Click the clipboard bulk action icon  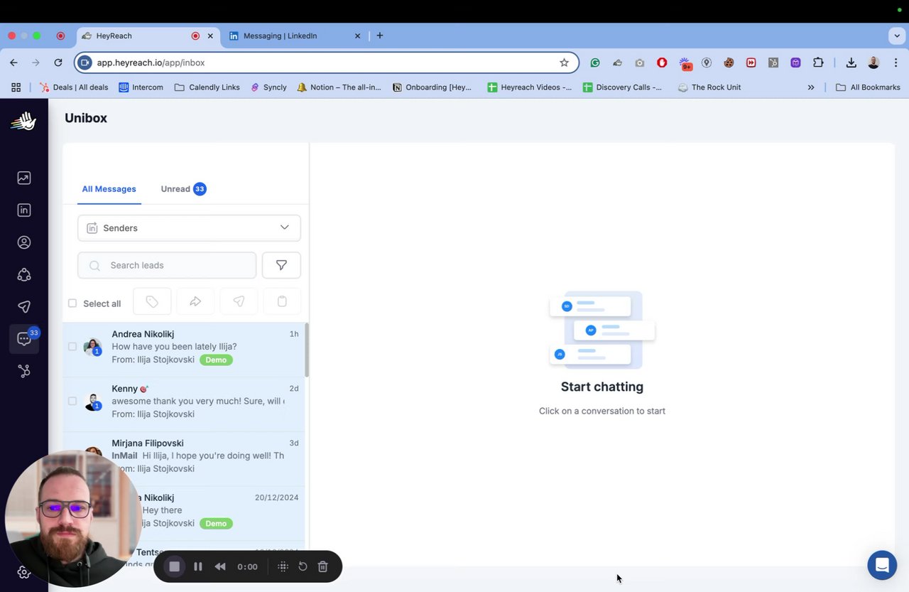tap(282, 301)
